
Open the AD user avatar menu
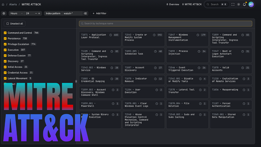click(x=251, y=4)
